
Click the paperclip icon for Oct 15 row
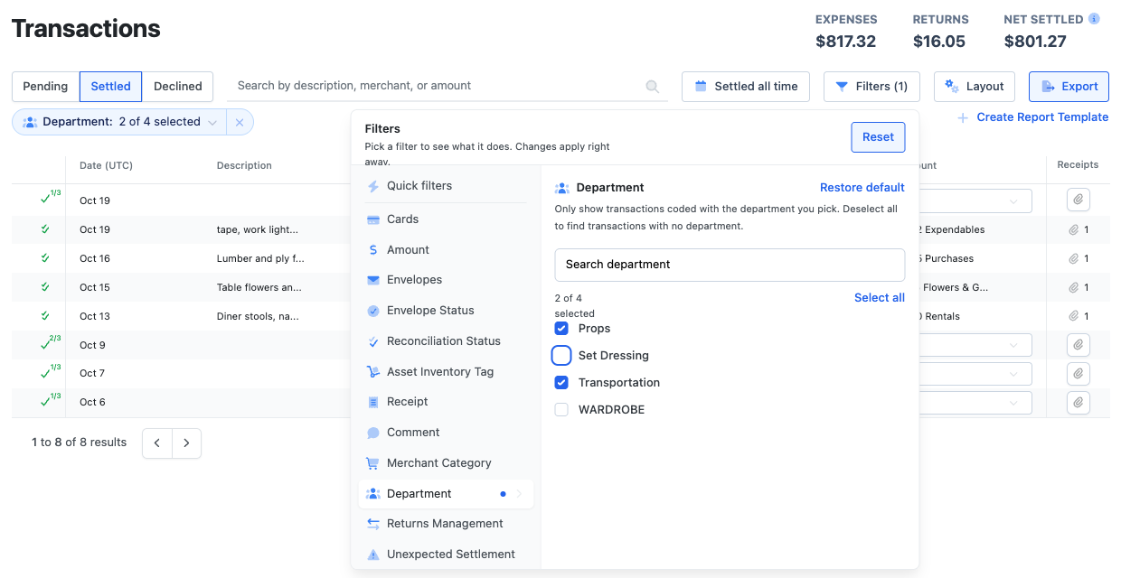1074,287
